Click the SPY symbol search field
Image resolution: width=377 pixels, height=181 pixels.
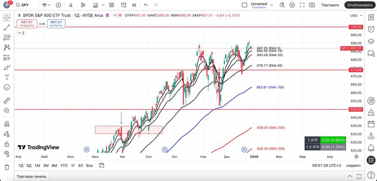coord(27,5)
